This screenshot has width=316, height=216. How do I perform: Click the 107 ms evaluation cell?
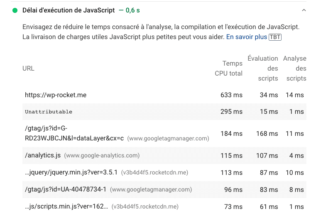coord(267,155)
